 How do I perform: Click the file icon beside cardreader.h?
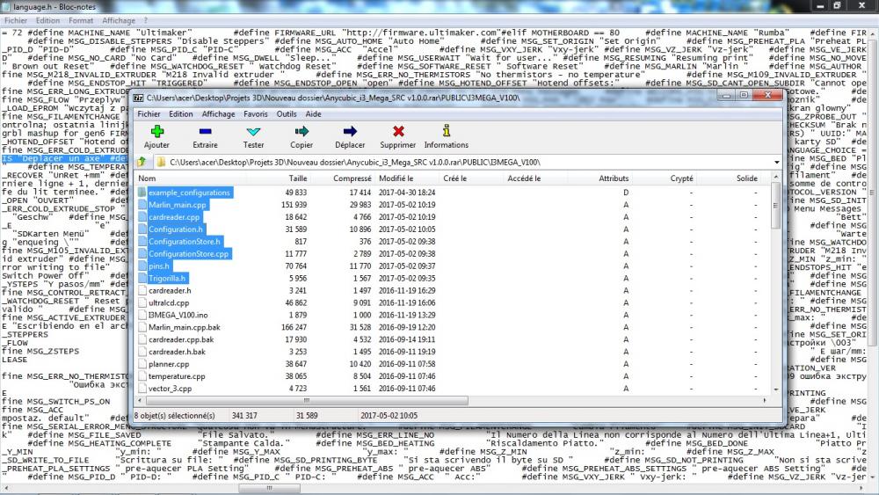pos(142,290)
